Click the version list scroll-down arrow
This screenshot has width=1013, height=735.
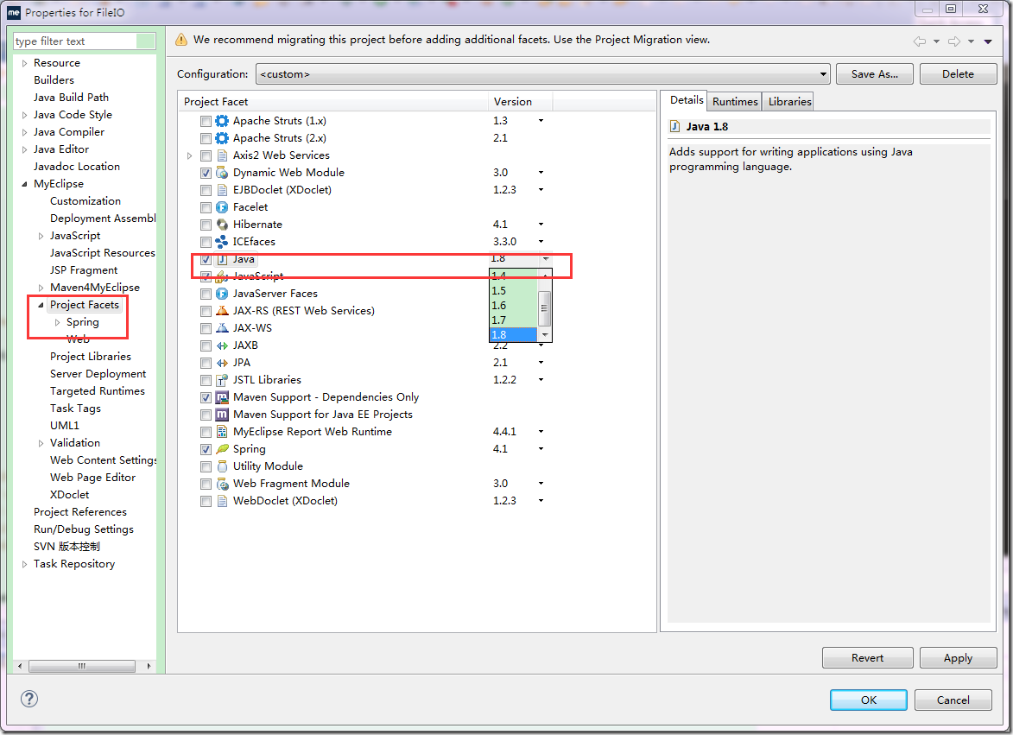point(545,334)
